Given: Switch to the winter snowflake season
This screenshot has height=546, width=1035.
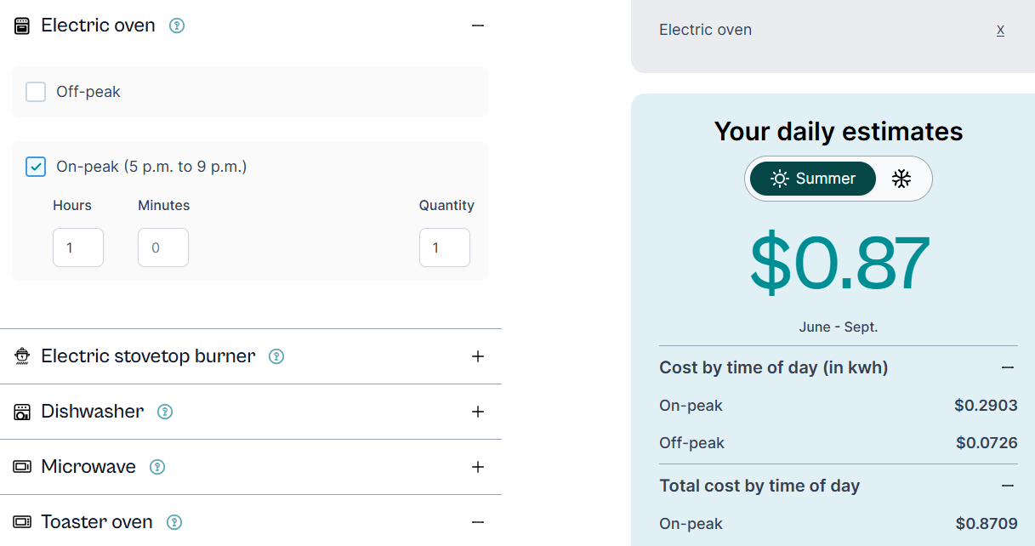Looking at the screenshot, I should coord(901,179).
